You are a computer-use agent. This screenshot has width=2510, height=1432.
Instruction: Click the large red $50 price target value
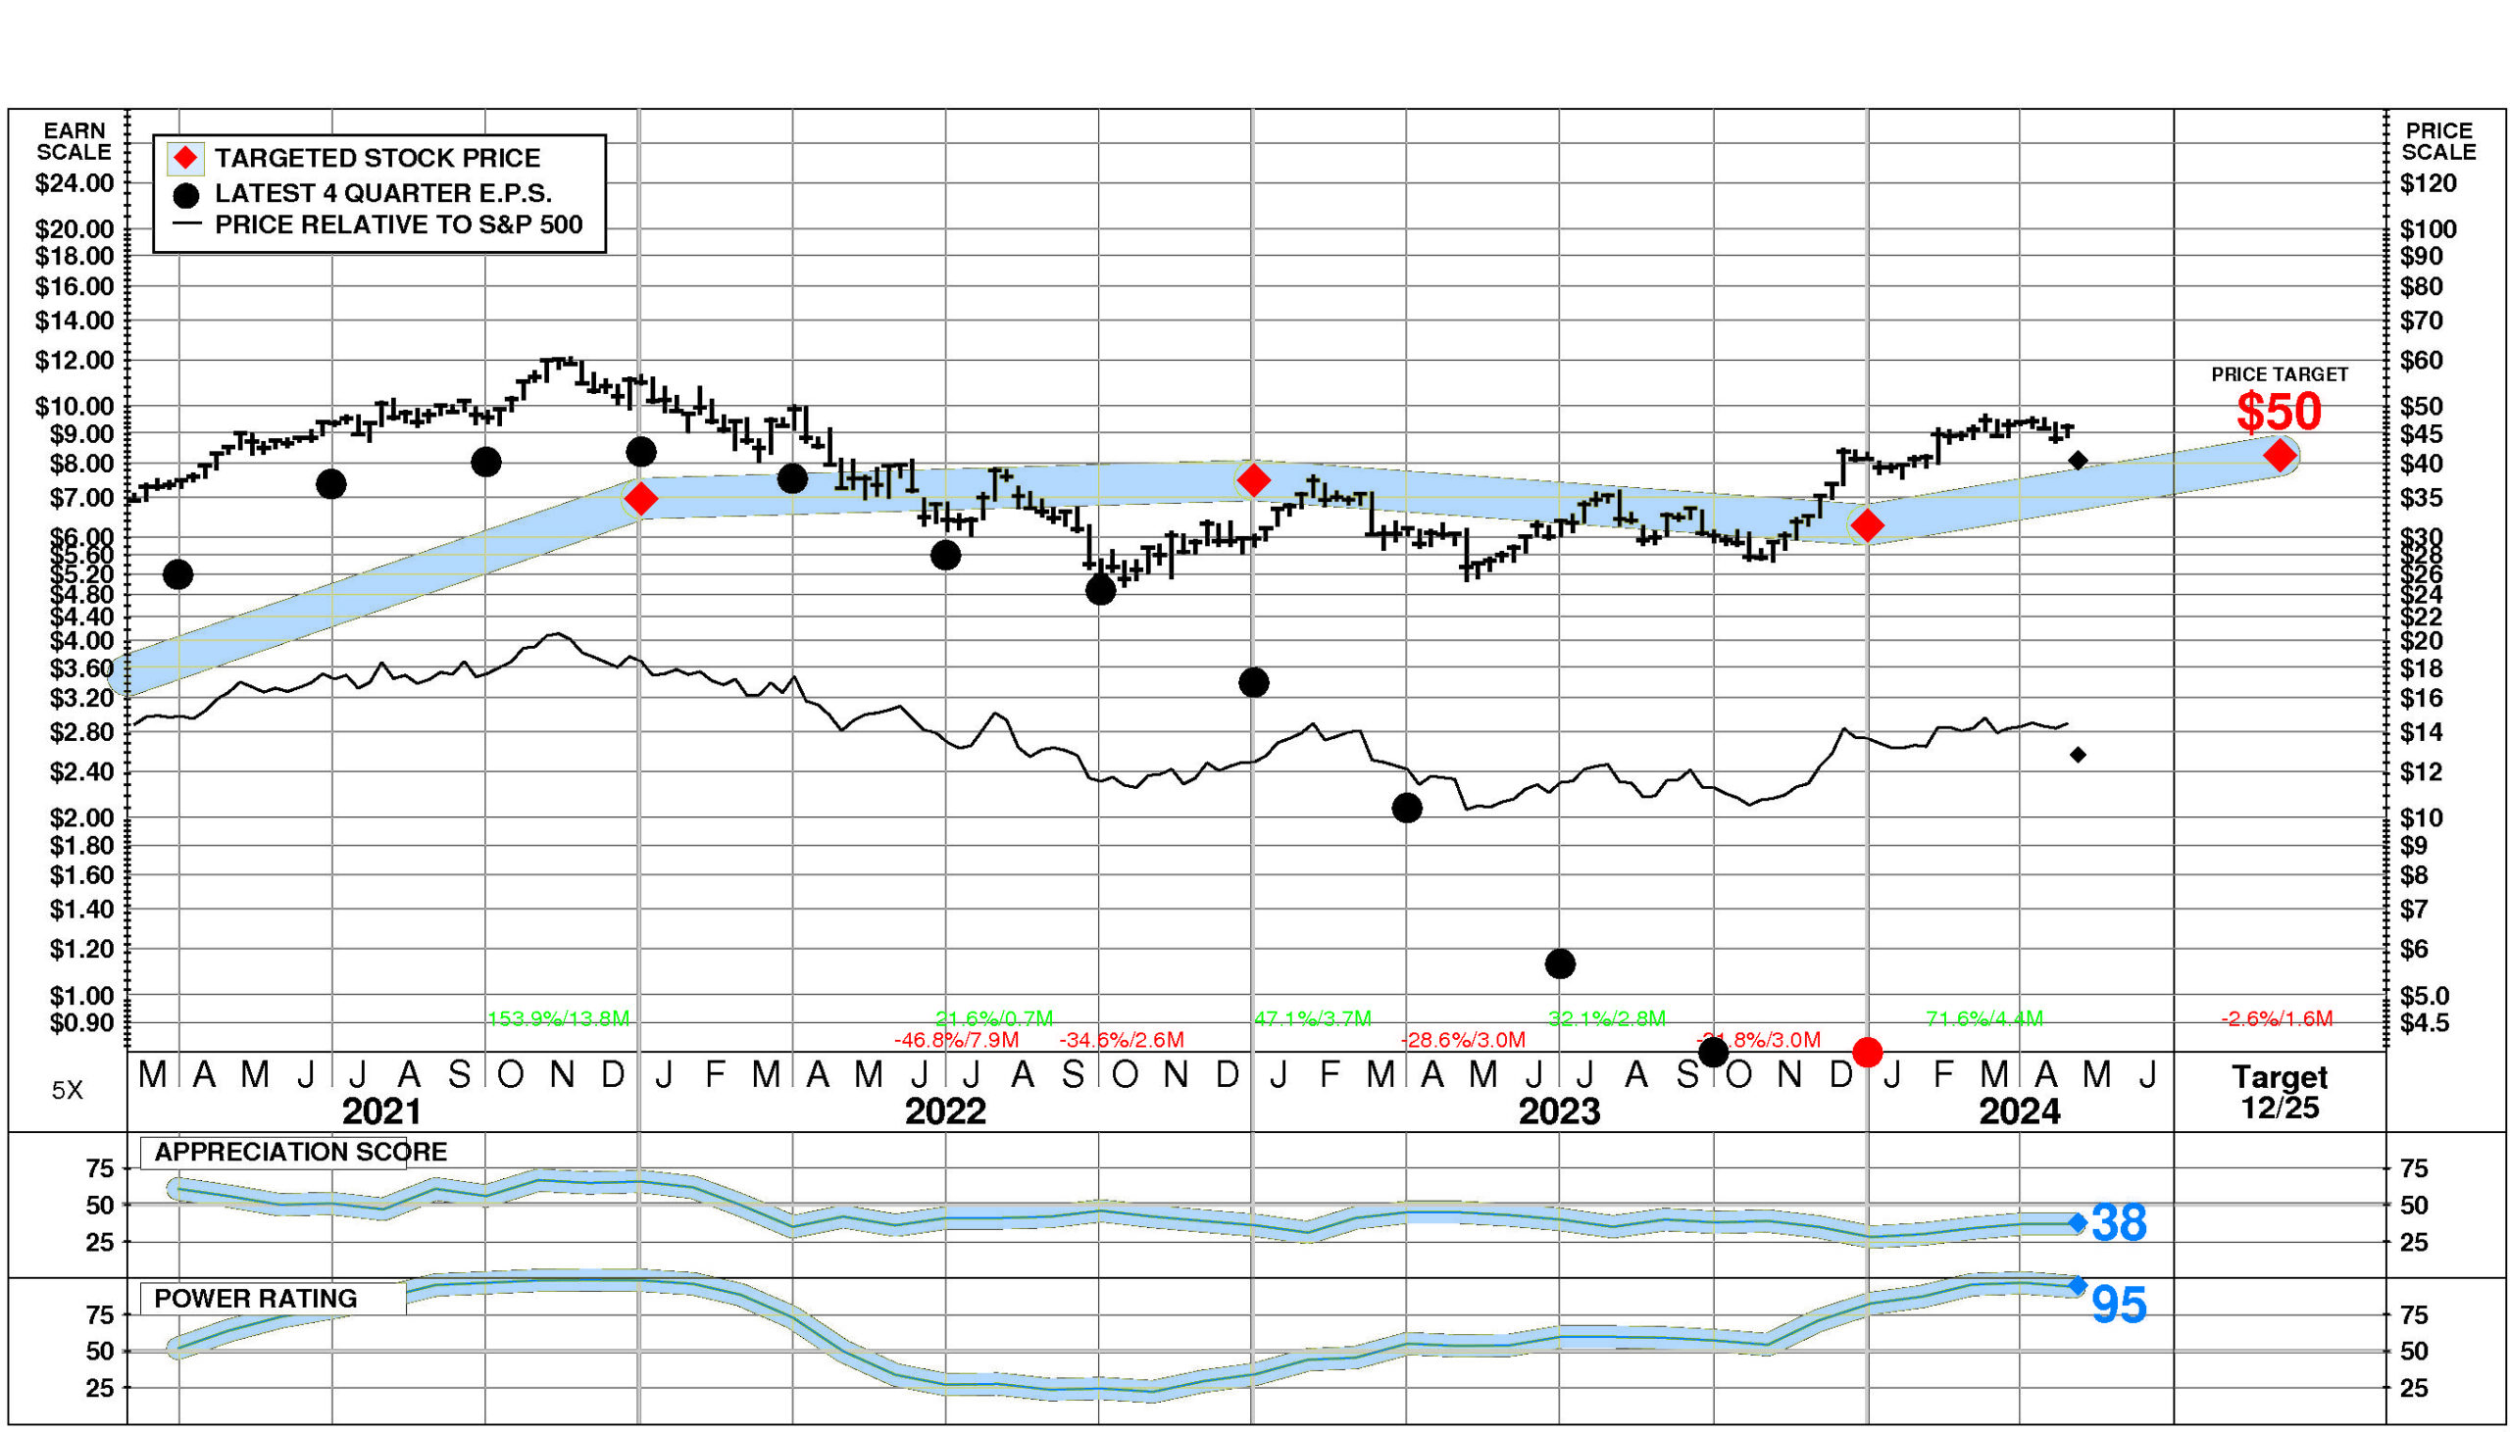(x=2278, y=411)
